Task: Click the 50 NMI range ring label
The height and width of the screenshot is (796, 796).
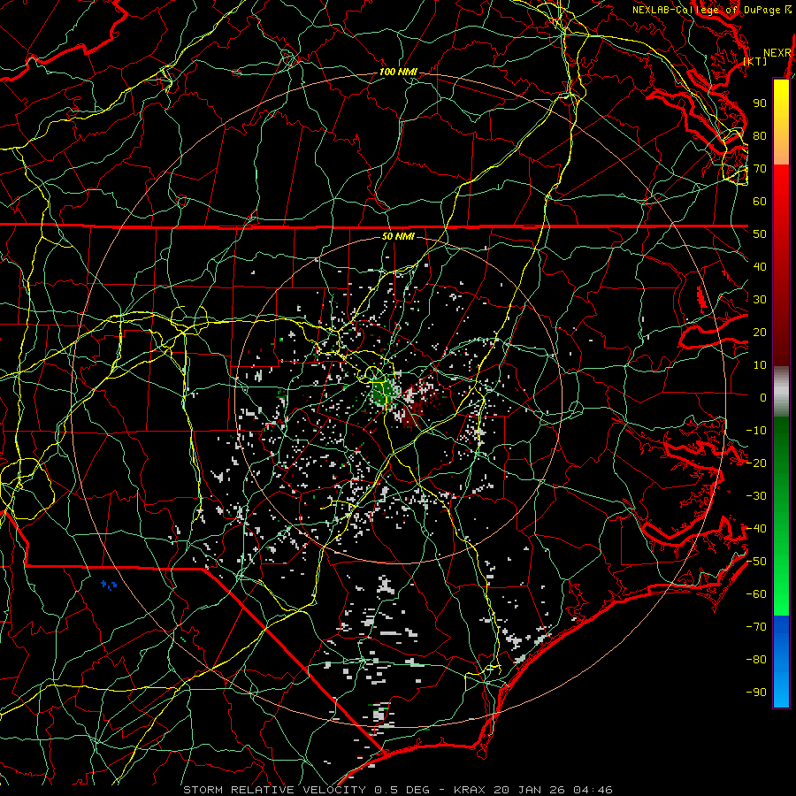Action: click(x=398, y=236)
